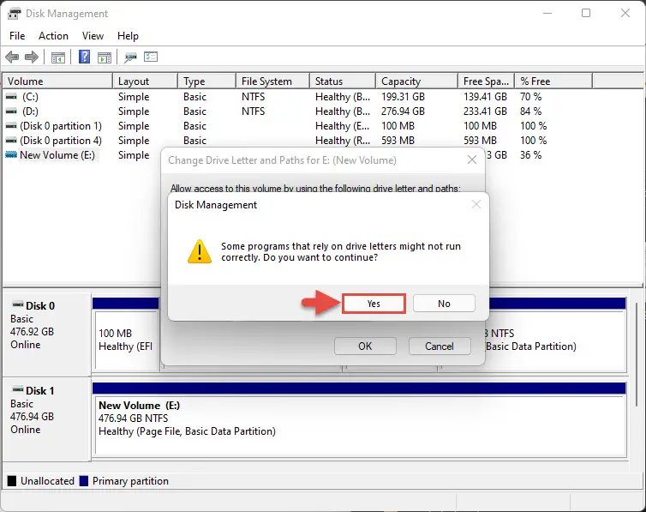Sort by the % Free column header
The width and height of the screenshot is (646, 512).
(x=553, y=81)
